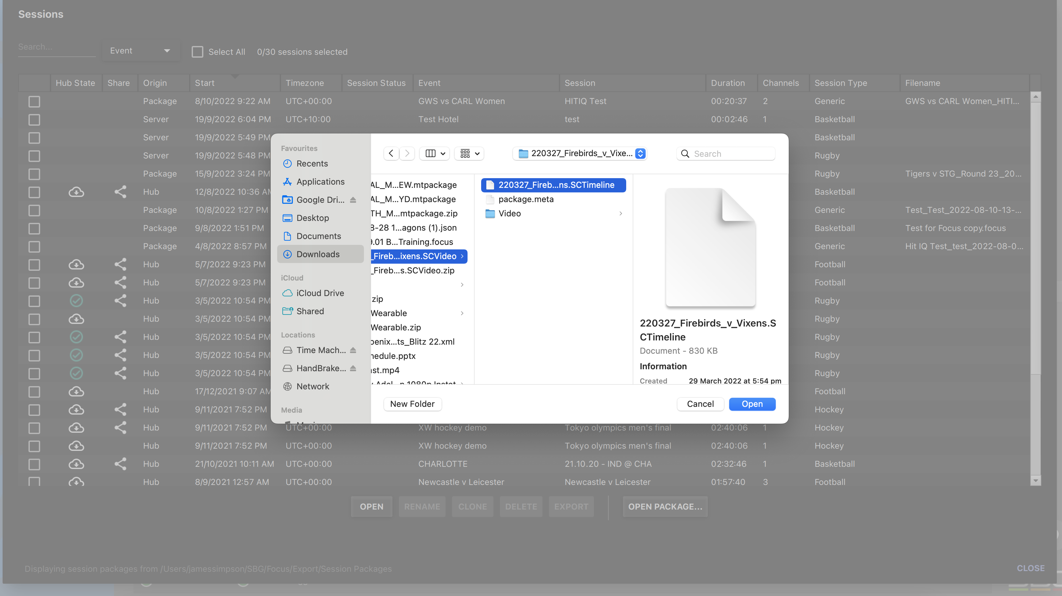Image resolution: width=1062 pixels, height=596 pixels.
Task: Click the forward navigation arrow in file dialog
Action: click(407, 154)
